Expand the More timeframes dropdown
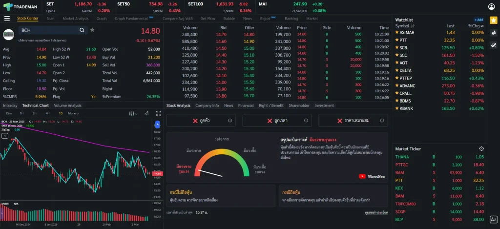 pyautogui.click(x=74, y=113)
